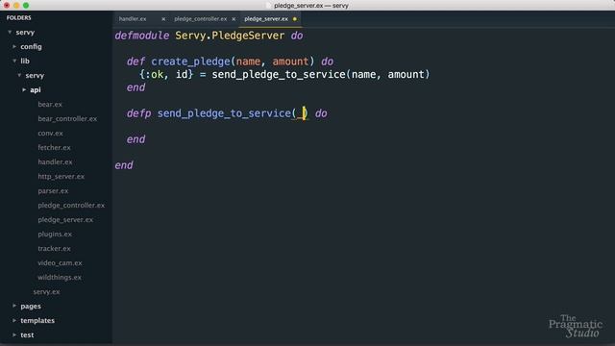Click the window title file icon
Screen dimensions: 615x346
(269, 6)
